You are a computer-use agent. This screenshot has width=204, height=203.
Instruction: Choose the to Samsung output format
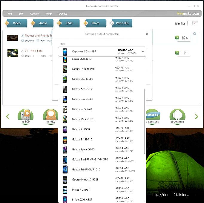click(153, 117)
